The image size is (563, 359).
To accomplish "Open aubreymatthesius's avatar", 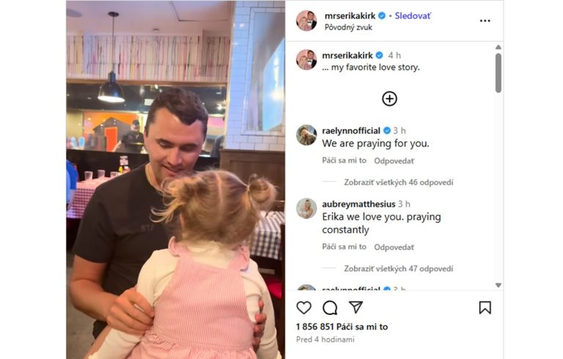I will tap(306, 208).
